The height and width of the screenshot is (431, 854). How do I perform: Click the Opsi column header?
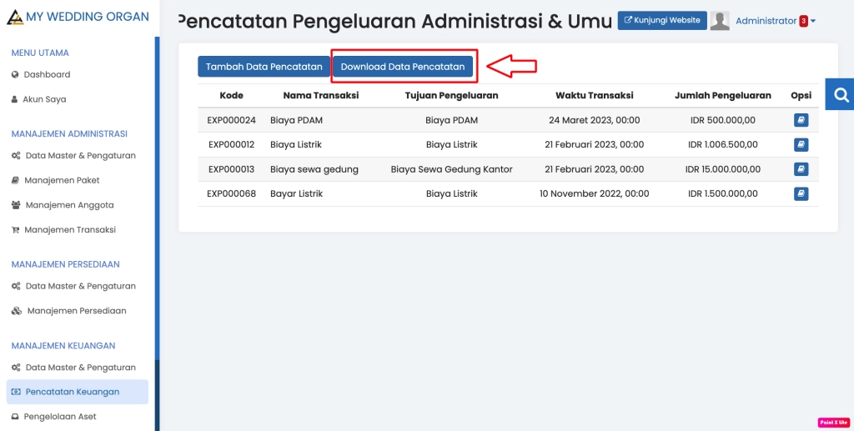(801, 95)
